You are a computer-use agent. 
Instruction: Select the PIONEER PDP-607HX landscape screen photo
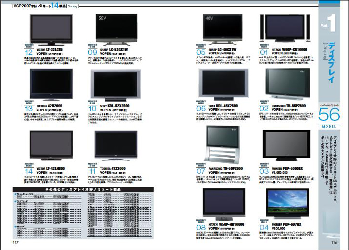[x=287, y=204]
